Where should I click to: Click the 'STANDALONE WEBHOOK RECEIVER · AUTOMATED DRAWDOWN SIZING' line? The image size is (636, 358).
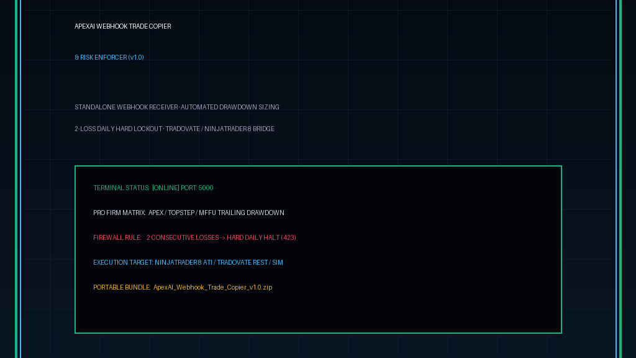pyautogui.click(x=177, y=107)
